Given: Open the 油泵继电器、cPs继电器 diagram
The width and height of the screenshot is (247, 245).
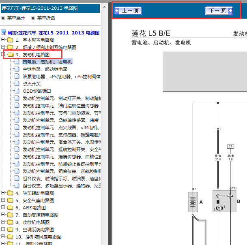Looking at the screenshot, I should tap(62, 77).
